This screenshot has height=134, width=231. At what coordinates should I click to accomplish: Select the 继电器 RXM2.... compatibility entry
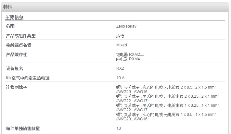(130, 55)
